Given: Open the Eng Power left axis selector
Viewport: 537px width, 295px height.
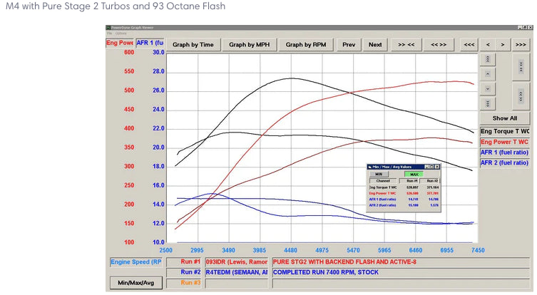Looking at the screenshot, I should tap(120, 43).
